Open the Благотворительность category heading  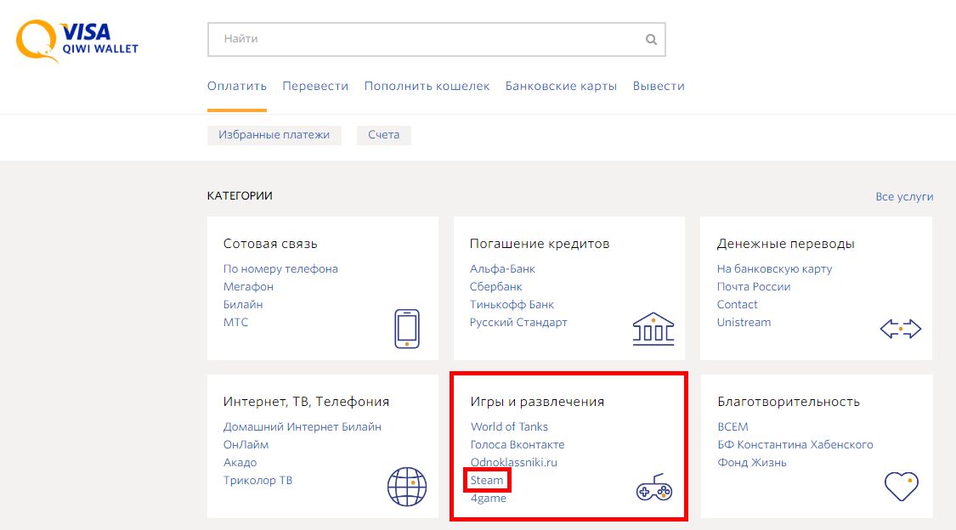point(789,402)
